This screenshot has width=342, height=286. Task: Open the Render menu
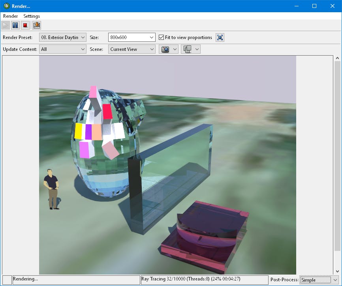click(10, 16)
